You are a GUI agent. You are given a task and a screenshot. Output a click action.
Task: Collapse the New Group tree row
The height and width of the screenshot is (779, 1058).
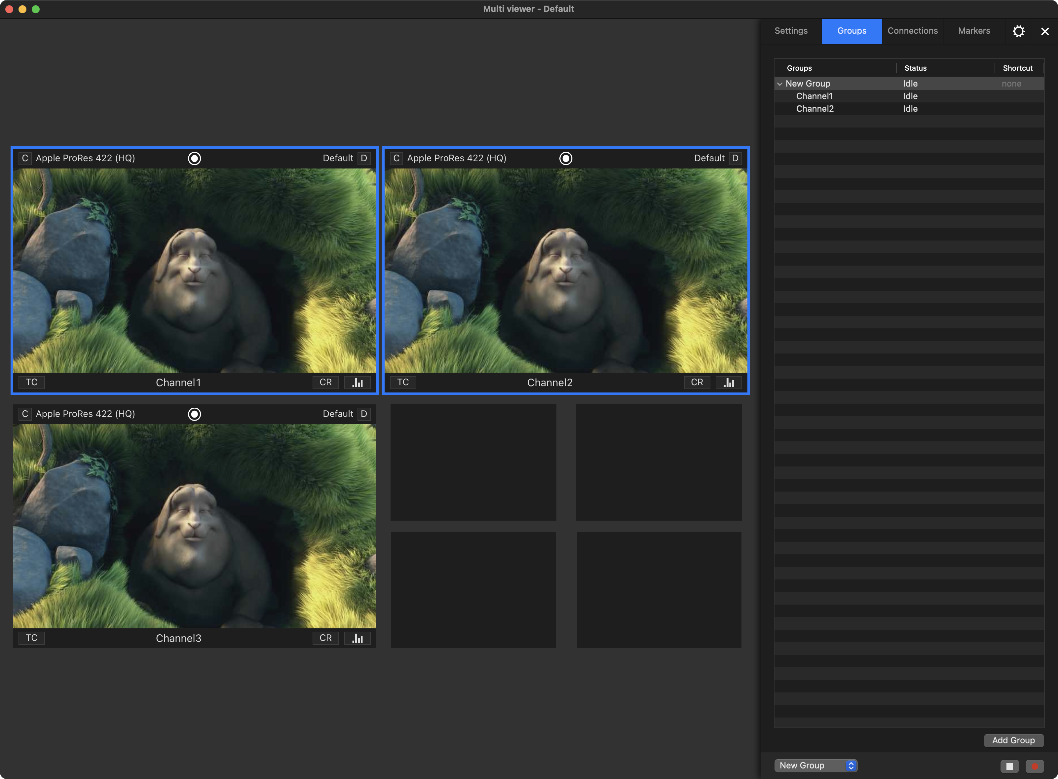pyautogui.click(x=780, y=84)
